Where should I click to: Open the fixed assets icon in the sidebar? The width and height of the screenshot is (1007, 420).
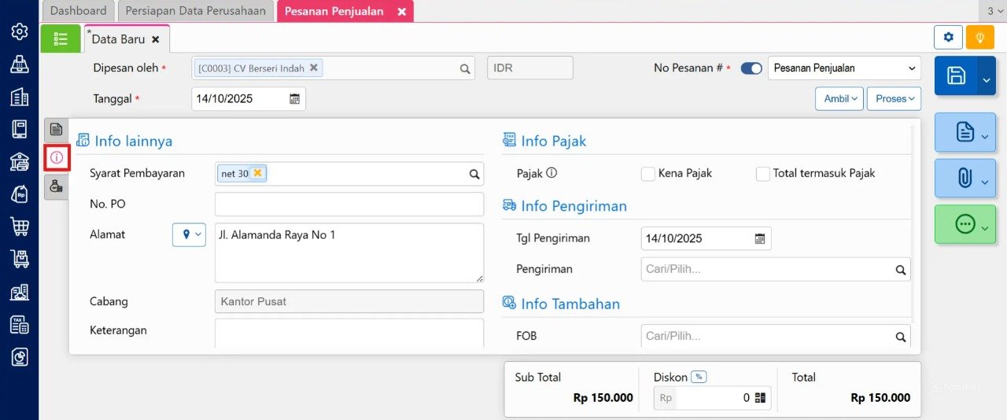pyautogui.click(x=20, y=292)
